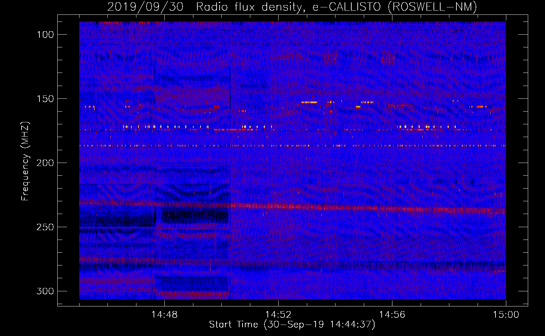Click the 'Start Time (30-Sep-19 14:44:37)' label

point(292,325)
